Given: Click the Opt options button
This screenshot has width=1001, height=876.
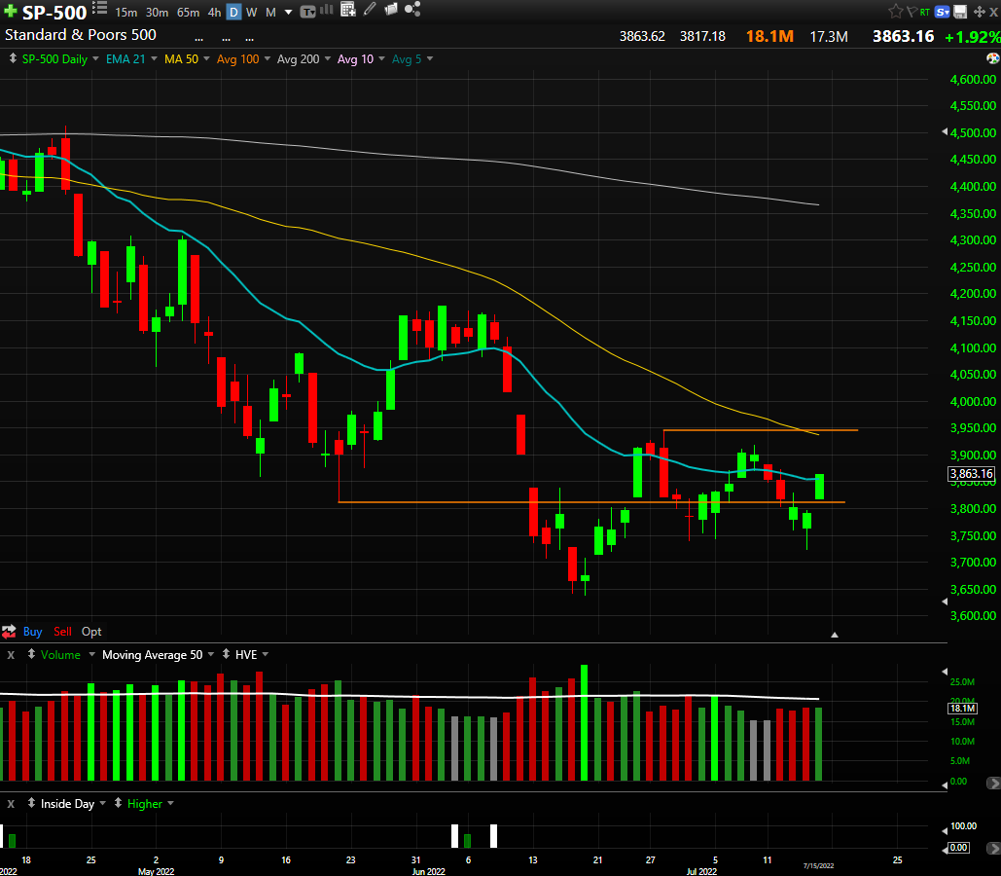Looking at the screenshot, I should click(91, 632).
